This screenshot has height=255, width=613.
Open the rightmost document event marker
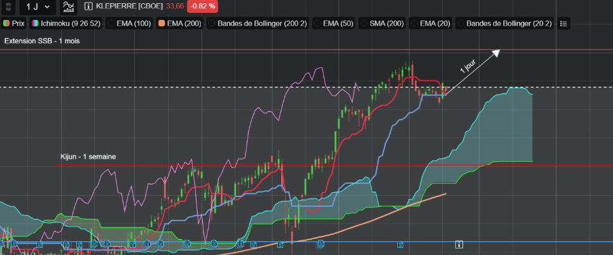pyautogui.click(x=401, y=245)
